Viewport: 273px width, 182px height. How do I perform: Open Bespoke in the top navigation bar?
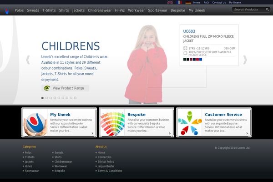(x=178, y=10)
